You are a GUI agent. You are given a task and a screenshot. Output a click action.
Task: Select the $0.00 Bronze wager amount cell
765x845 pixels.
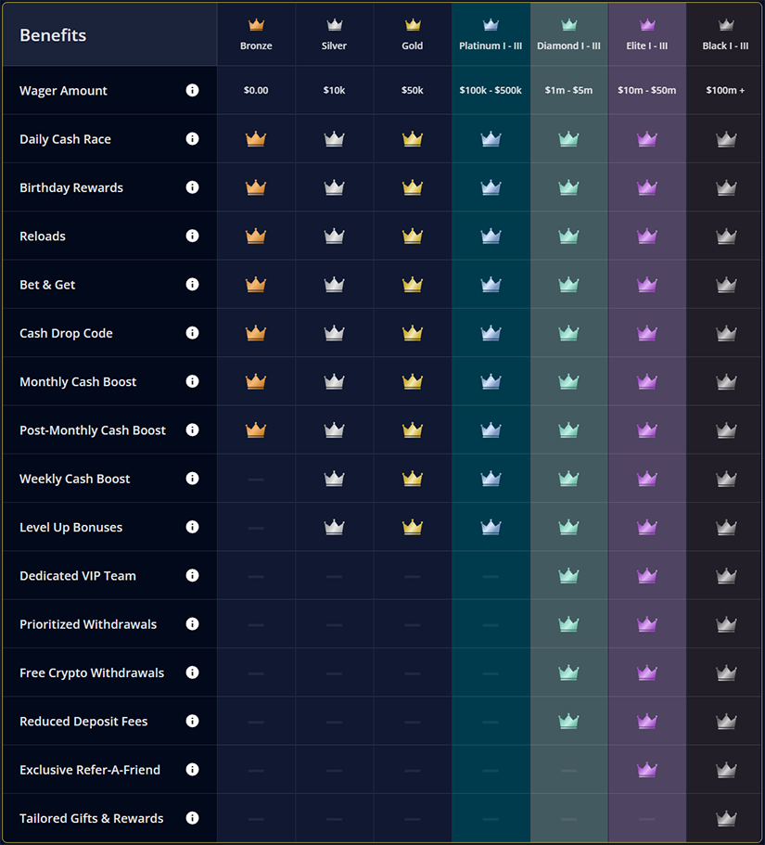(256, 90)
